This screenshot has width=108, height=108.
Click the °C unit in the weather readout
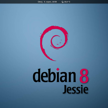[69, 2]
